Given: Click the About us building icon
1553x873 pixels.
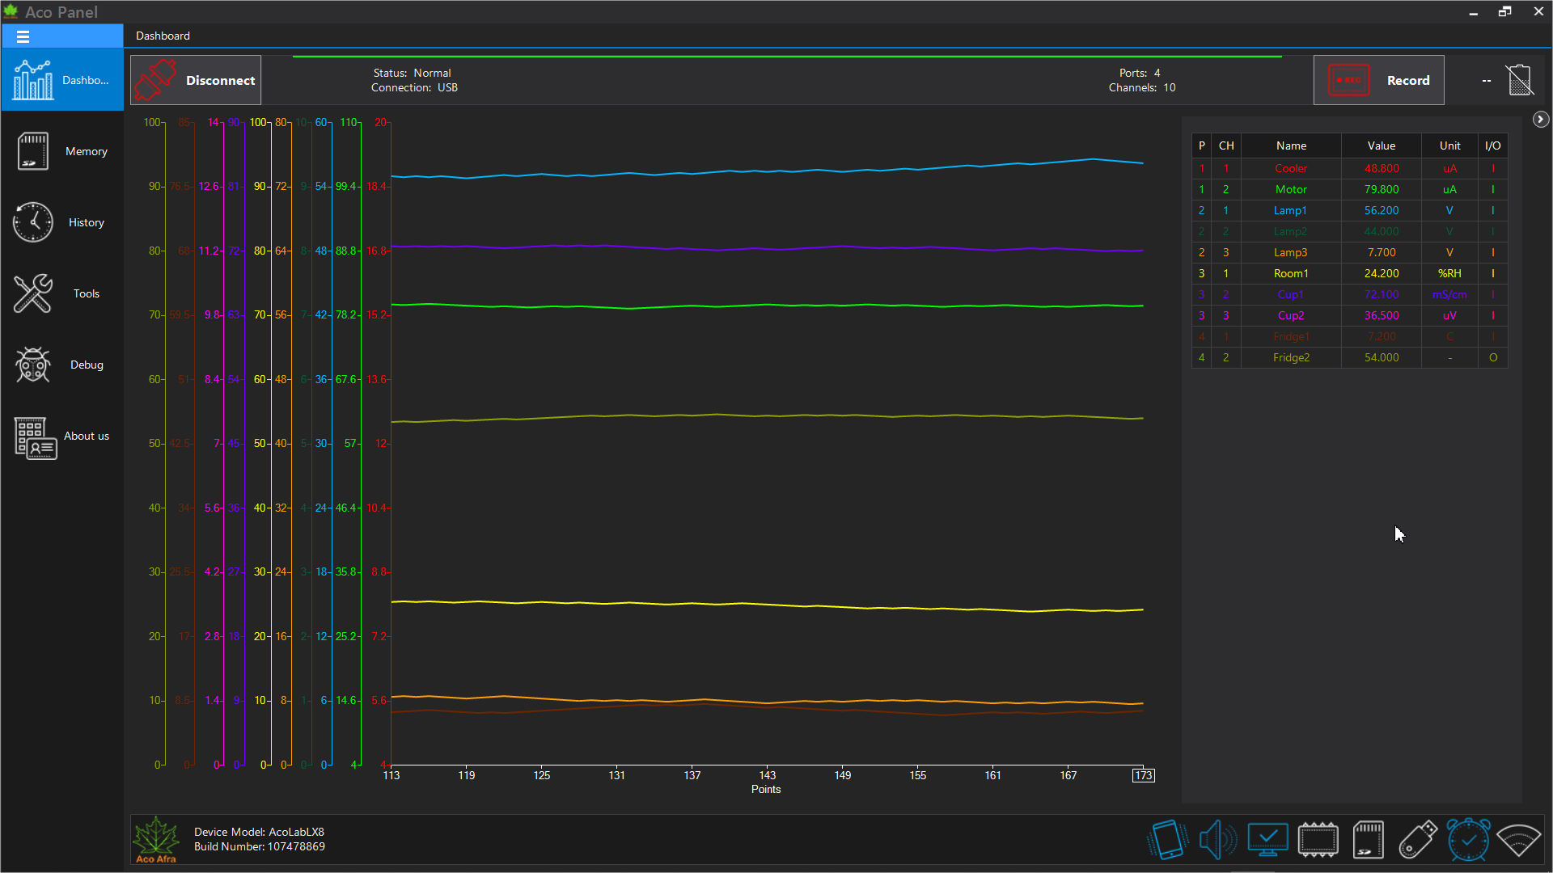Looking at the screenshot, I should (x=36, y=438).
